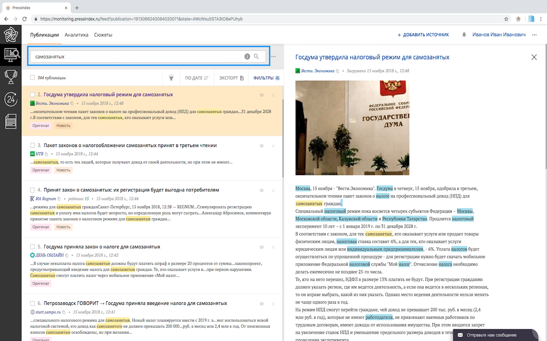547x341 pixels.
Task: Tag the article 'Госдума утвердила налоговый режим'
Action: tap(262, 95)
